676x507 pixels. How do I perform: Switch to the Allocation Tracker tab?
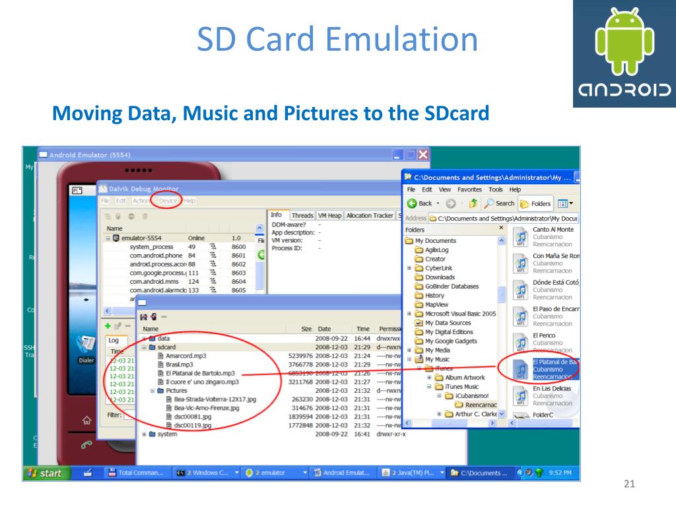coord(370,216)
